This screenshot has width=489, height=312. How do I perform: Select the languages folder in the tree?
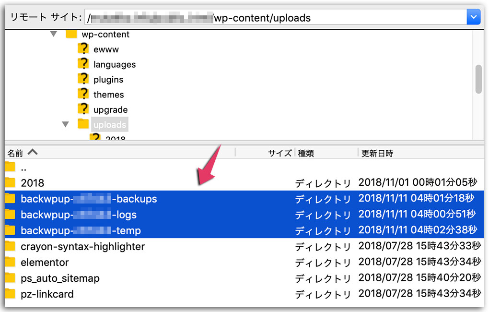pos(115,64)
